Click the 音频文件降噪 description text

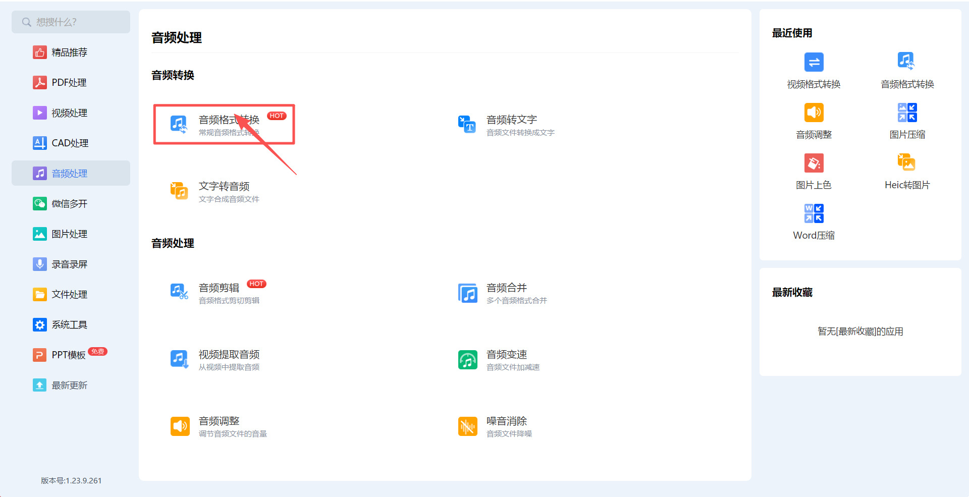click(509, 434)
